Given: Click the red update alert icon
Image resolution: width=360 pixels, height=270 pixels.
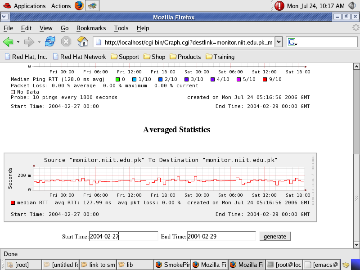Looking at the screenshot, I should click(279, 6).
